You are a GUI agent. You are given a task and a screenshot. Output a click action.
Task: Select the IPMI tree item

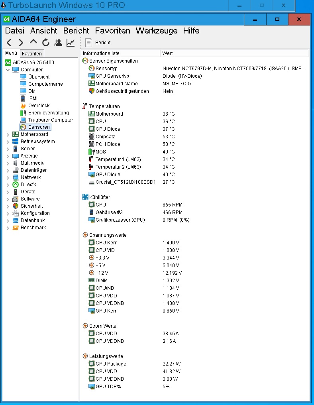tap(29, 98)
